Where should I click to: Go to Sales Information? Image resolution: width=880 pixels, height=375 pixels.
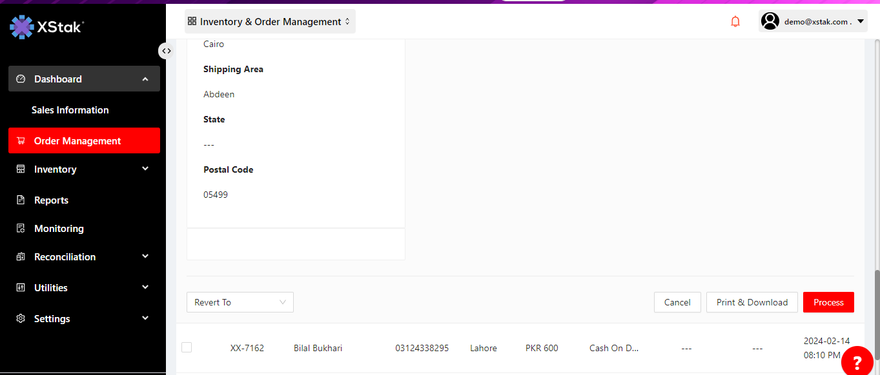coord(70,110)
